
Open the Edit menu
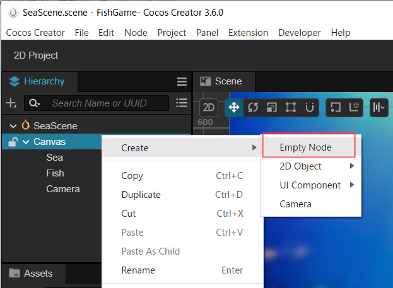coord(106,33)
